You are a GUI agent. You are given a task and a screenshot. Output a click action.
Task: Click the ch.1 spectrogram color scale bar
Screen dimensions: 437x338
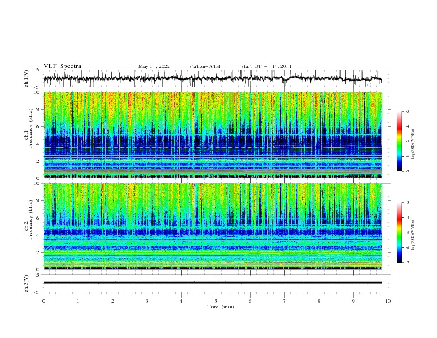pyautogui.click(x=399, y=141)
